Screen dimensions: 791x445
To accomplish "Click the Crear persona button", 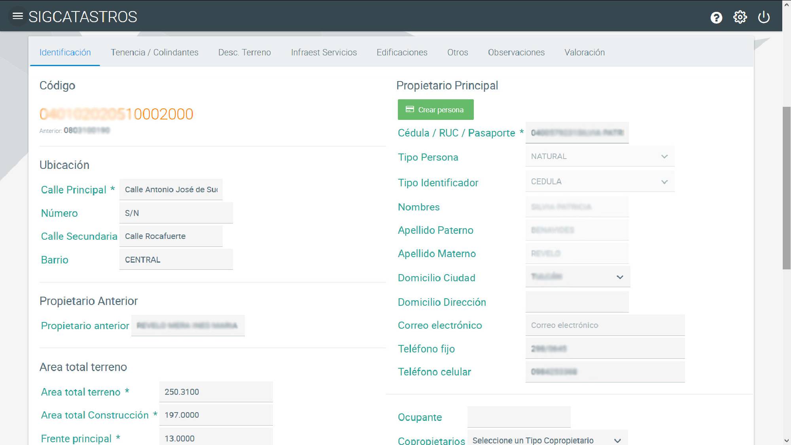I will [435, 110].
